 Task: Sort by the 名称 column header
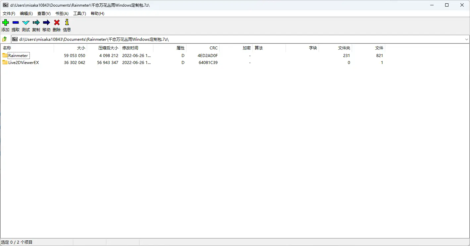click(7, 48)
